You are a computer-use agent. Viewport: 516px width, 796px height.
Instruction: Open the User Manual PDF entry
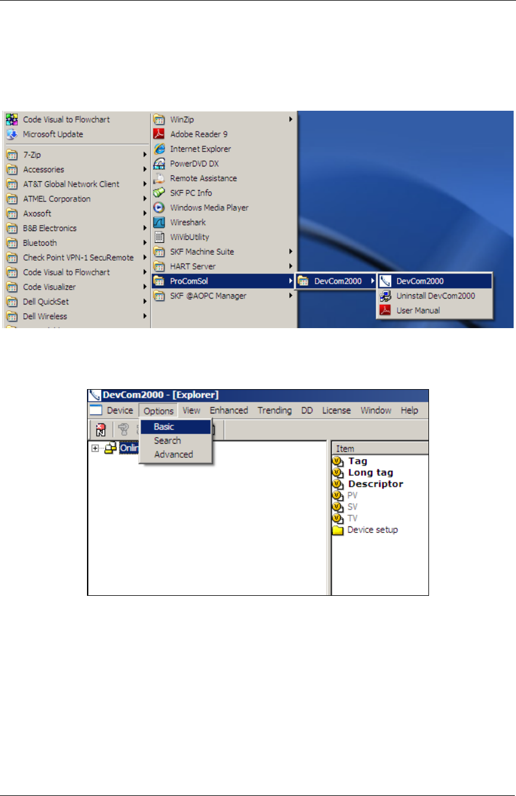(x=434, y=310)
